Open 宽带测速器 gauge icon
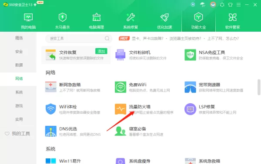The image size is (261, 164). [x=190, y=87]
